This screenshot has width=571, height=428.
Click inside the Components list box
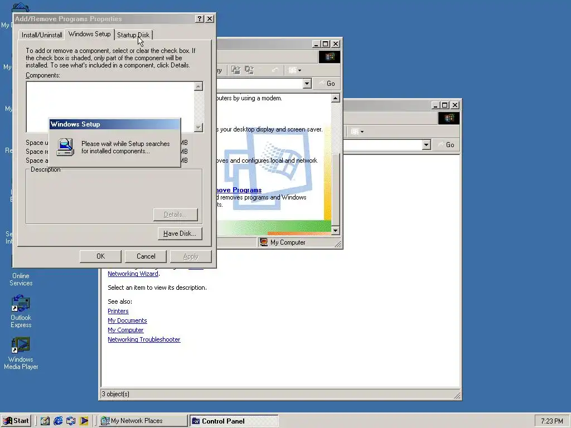tap(110, 106)
